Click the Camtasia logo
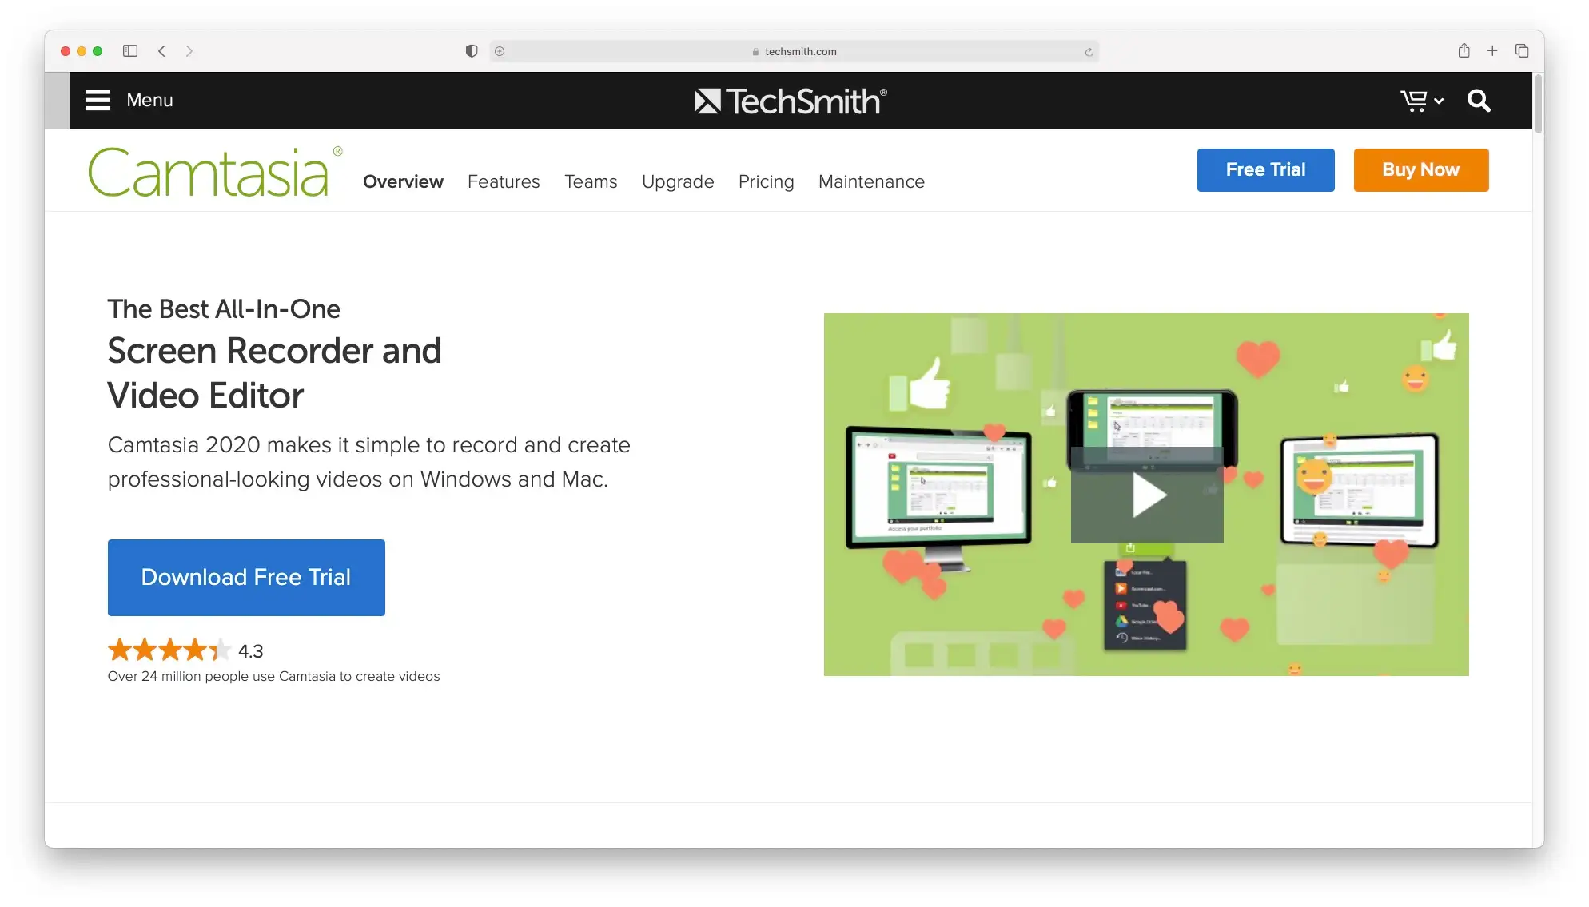 tap(214, 172)
